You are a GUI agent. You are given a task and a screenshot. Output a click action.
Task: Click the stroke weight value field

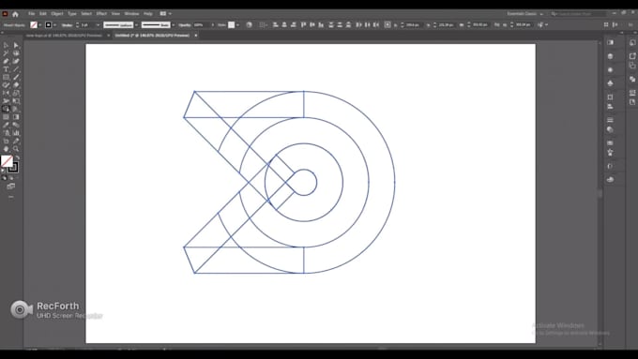[x=87, y=25]
